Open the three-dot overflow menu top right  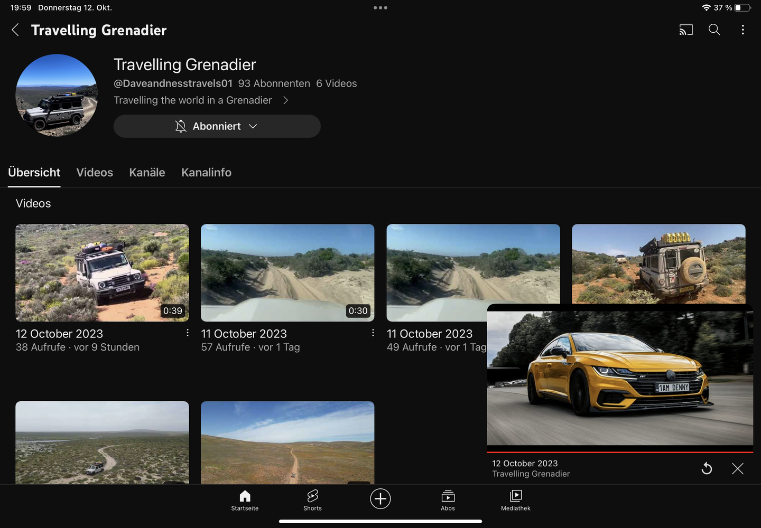743,30
